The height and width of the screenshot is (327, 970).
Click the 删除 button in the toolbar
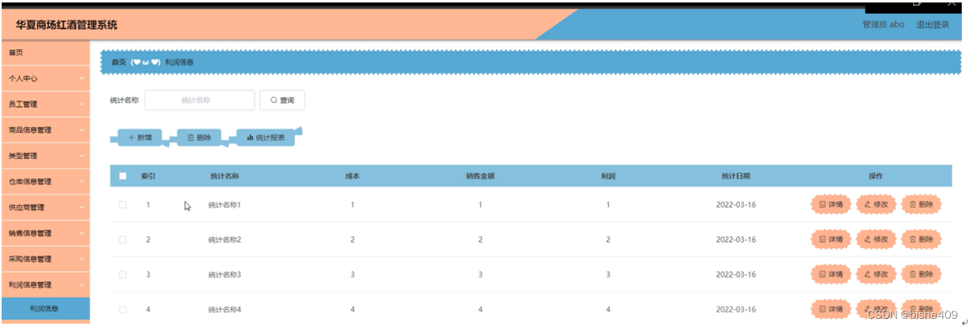(200, 138)
